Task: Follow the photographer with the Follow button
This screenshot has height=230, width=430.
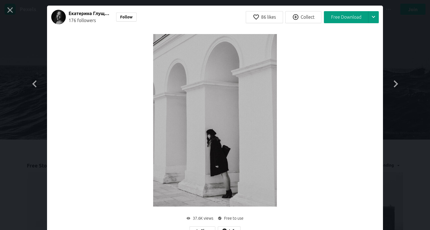Action: (x=126, y=17)
